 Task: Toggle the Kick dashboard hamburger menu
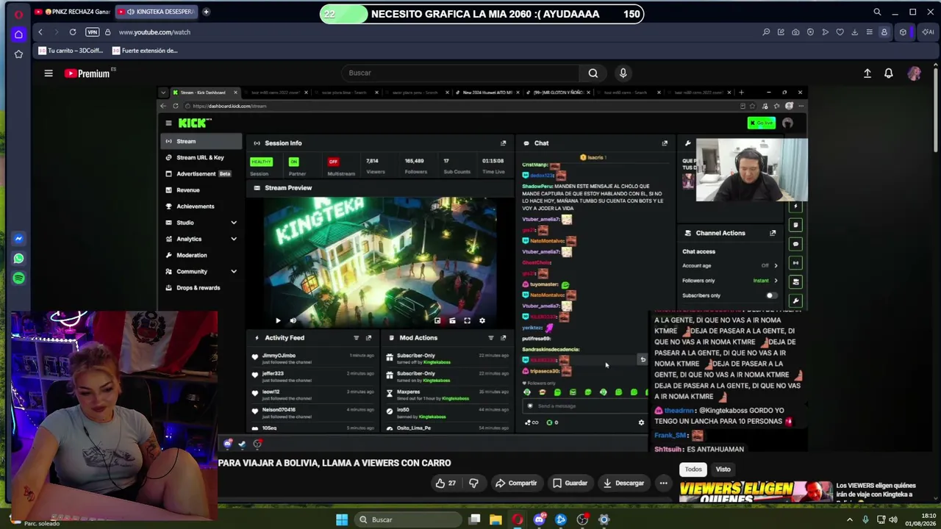tap(168, 123)
